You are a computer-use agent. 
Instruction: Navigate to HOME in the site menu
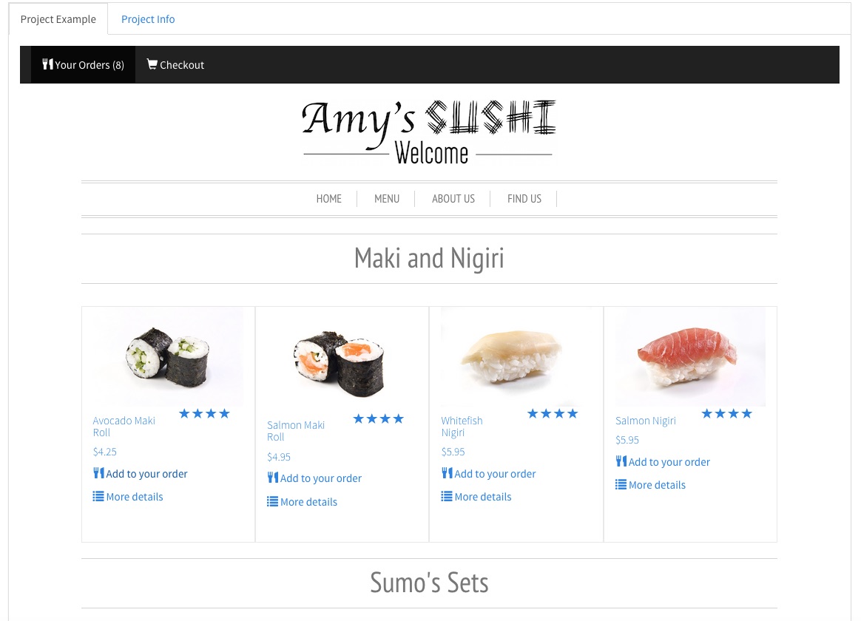coord(329,199)
